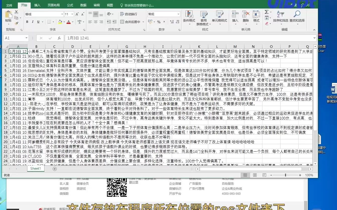This screenshot has width=337, height=210.
Task: Switch to the 公式 Formulas tab
Action: [x=70, y=5]
